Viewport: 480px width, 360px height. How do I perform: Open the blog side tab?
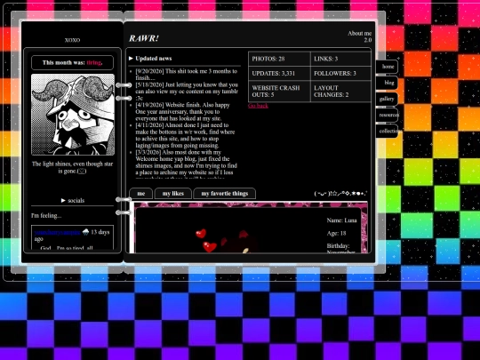388,83
